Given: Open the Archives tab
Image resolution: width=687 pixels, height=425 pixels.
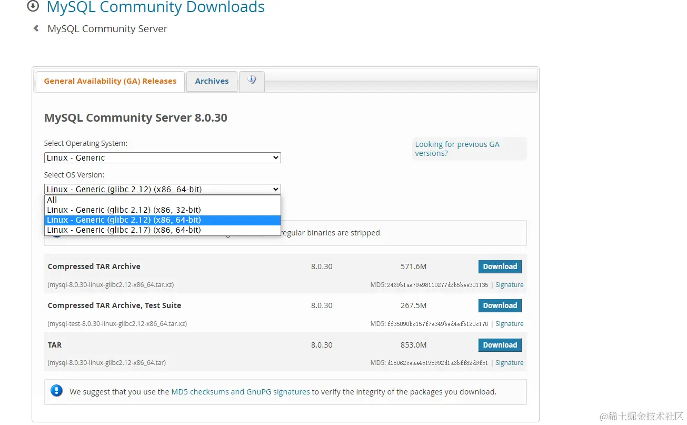Looking at the screenshot, I should point(212,81).
